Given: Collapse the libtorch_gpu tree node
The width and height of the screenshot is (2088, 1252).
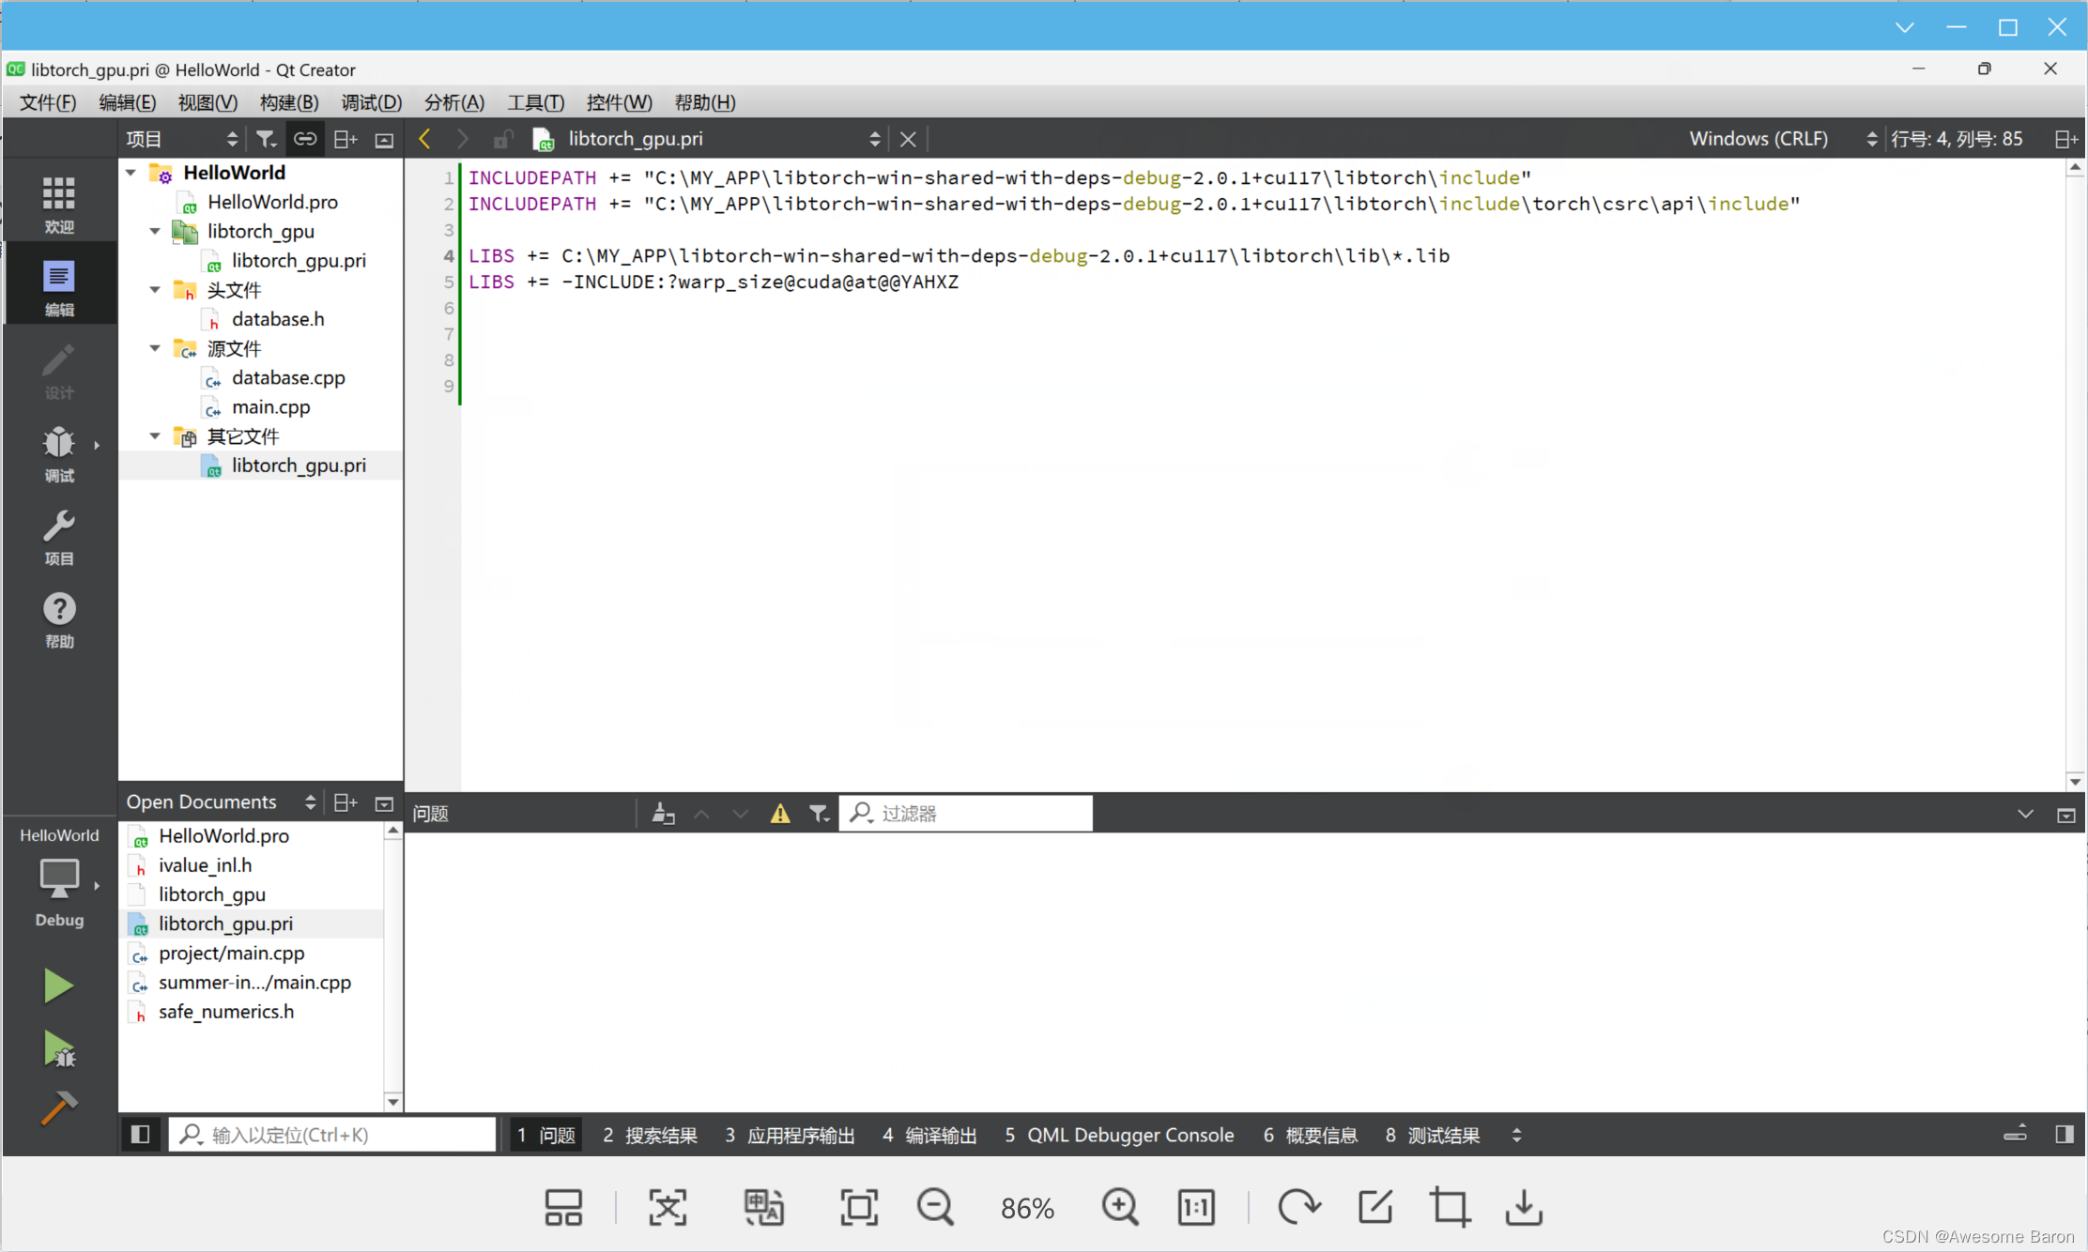Looking at the screenshot, I should pos(155,231).
